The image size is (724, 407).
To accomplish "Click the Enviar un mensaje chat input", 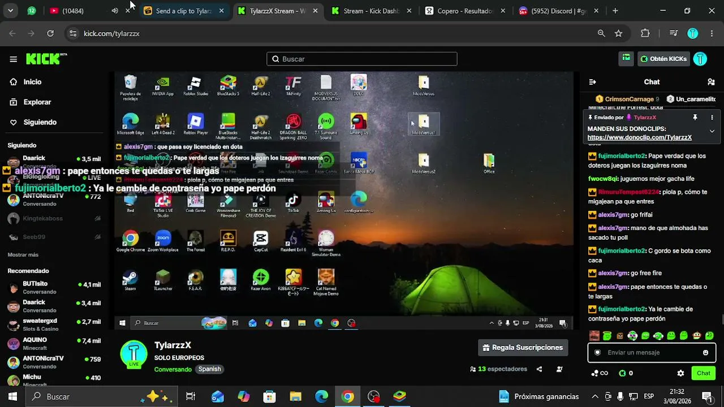I will pos(652,353).
